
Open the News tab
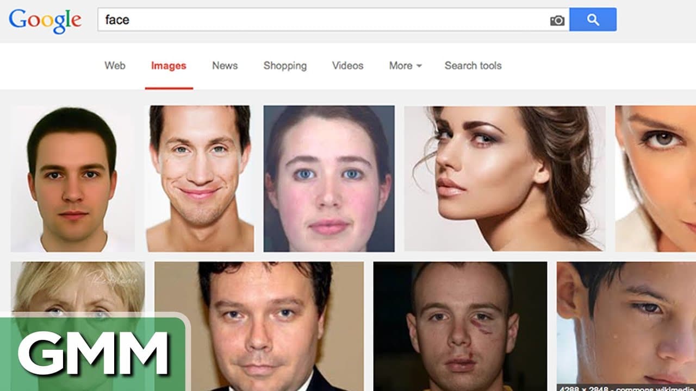(225, 66)
